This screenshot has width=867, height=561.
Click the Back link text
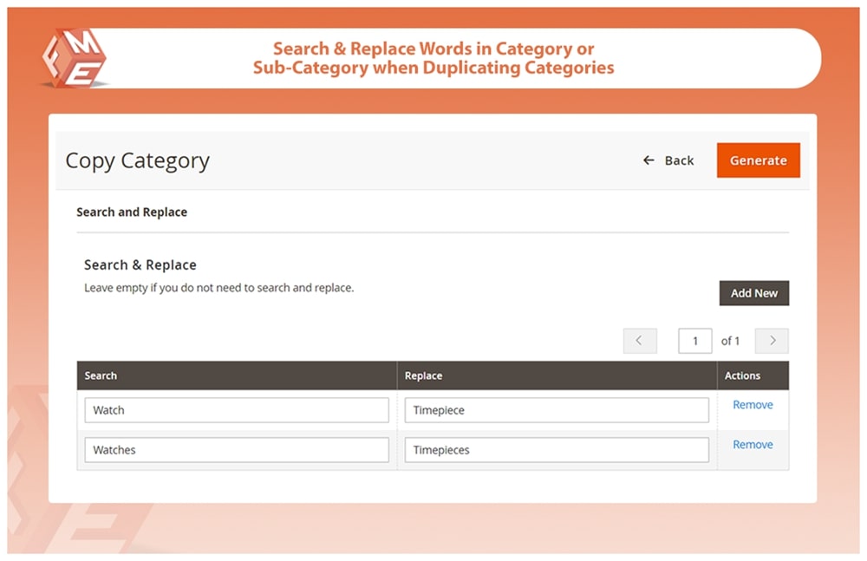tap(679, 160)
